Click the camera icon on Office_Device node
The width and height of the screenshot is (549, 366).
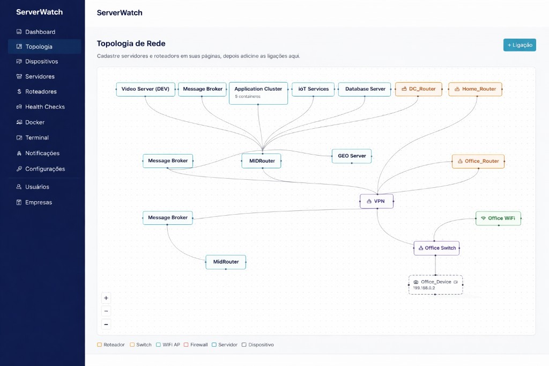pos(416,282)
